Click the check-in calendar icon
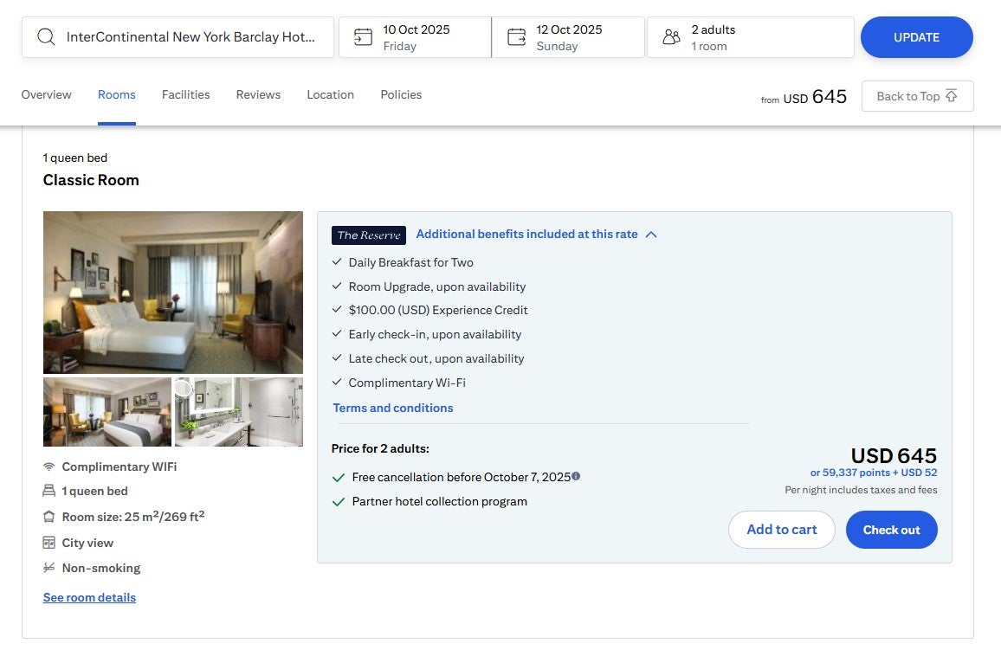Screen dimensions: 1001x650 point(363,37)
